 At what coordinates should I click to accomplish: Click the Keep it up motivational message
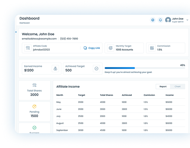pos(128,72)
